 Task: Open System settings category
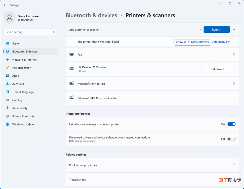click(x=31, y=43)
